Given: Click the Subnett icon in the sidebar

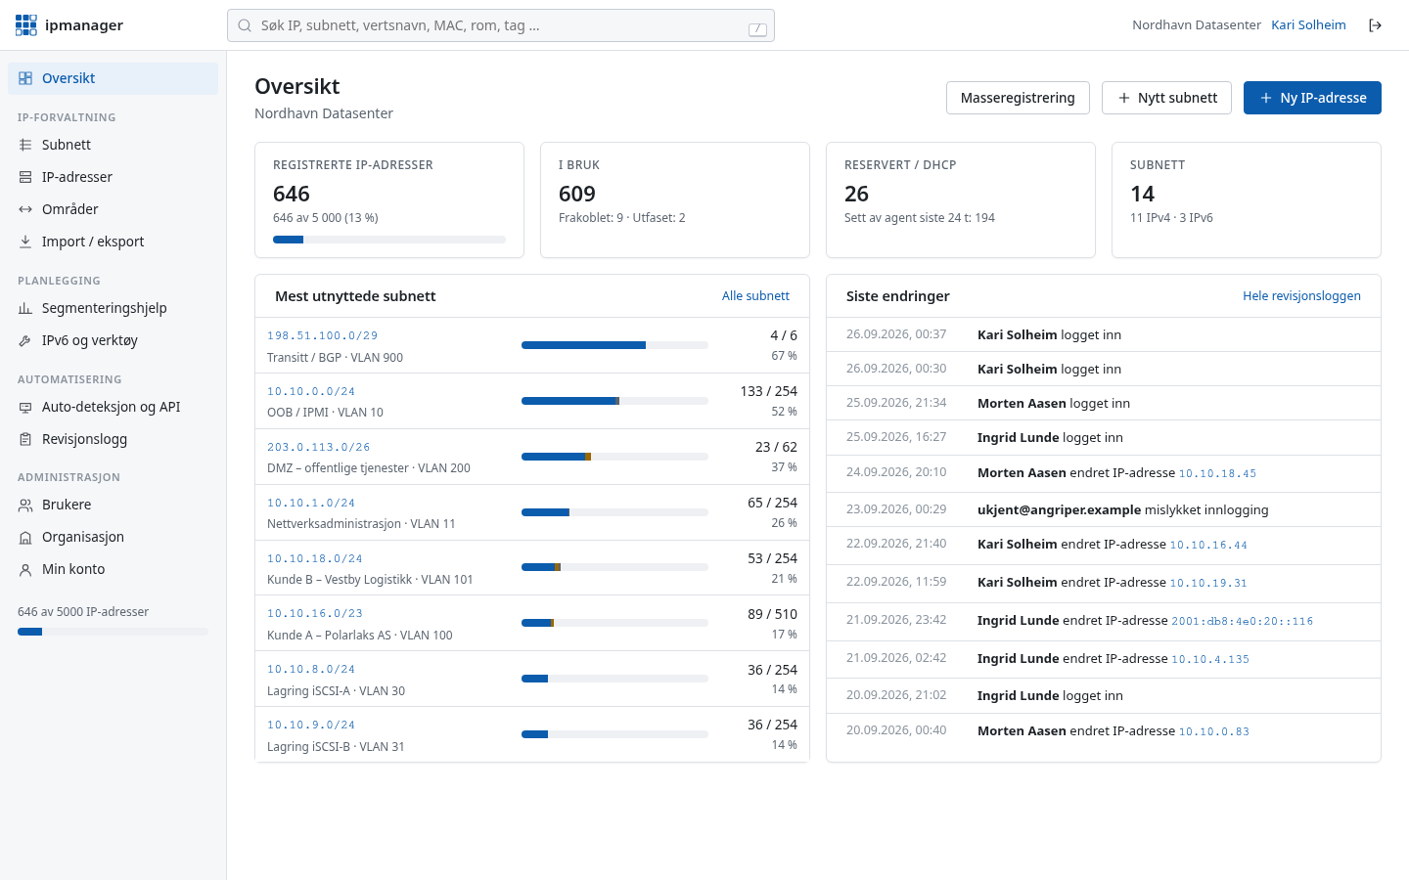Looking at the screenshot, I should (25, 145).
